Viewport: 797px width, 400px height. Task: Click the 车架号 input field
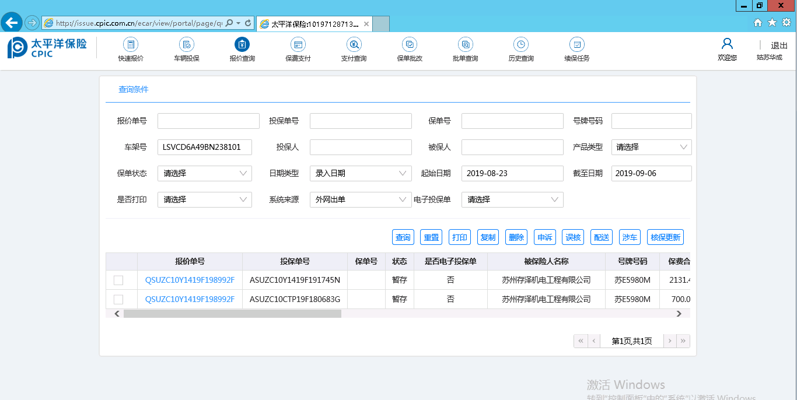(204, 148)
